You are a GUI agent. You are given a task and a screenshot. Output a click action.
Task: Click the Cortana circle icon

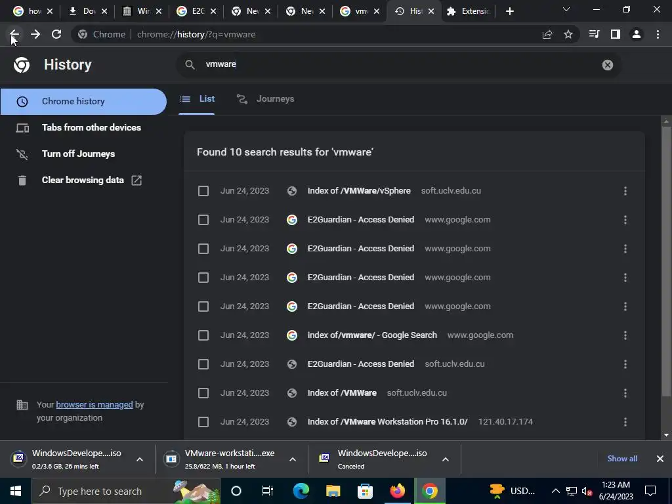point(236,491)
